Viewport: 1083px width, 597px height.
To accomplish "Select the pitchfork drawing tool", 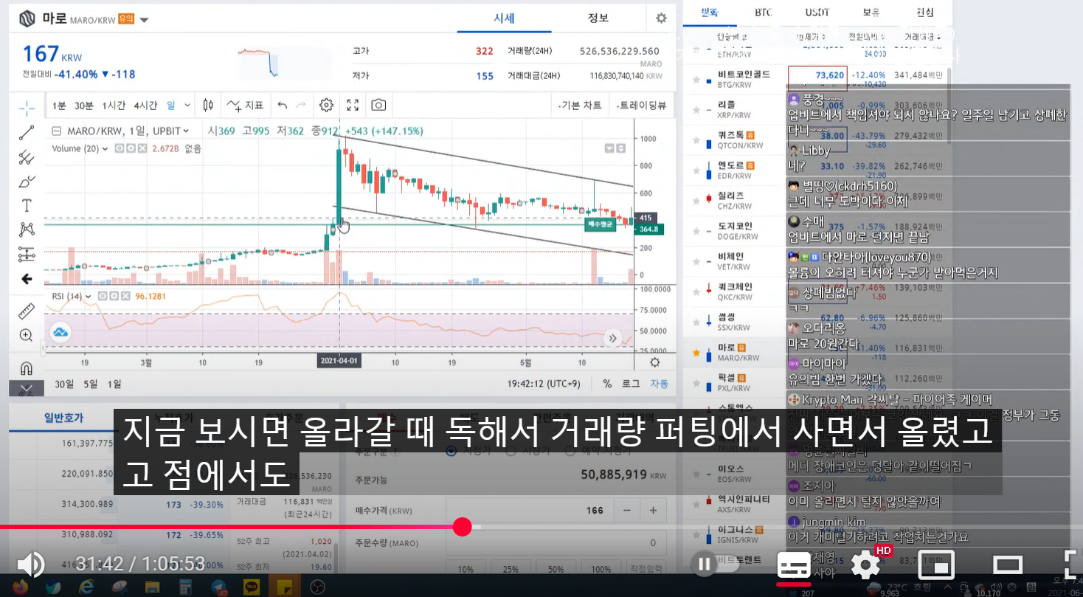I will 27,157.
